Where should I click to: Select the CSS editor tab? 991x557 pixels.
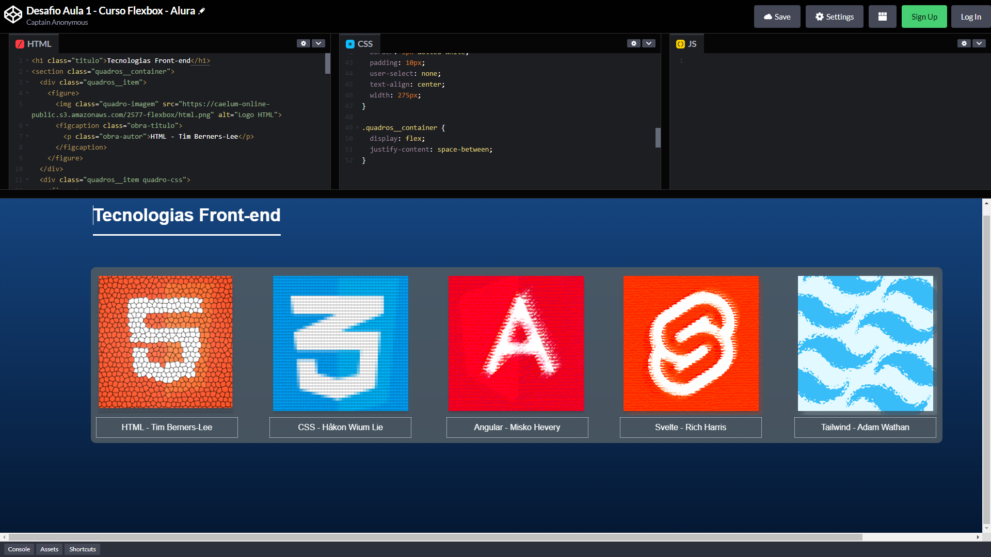tap(360, 44)
